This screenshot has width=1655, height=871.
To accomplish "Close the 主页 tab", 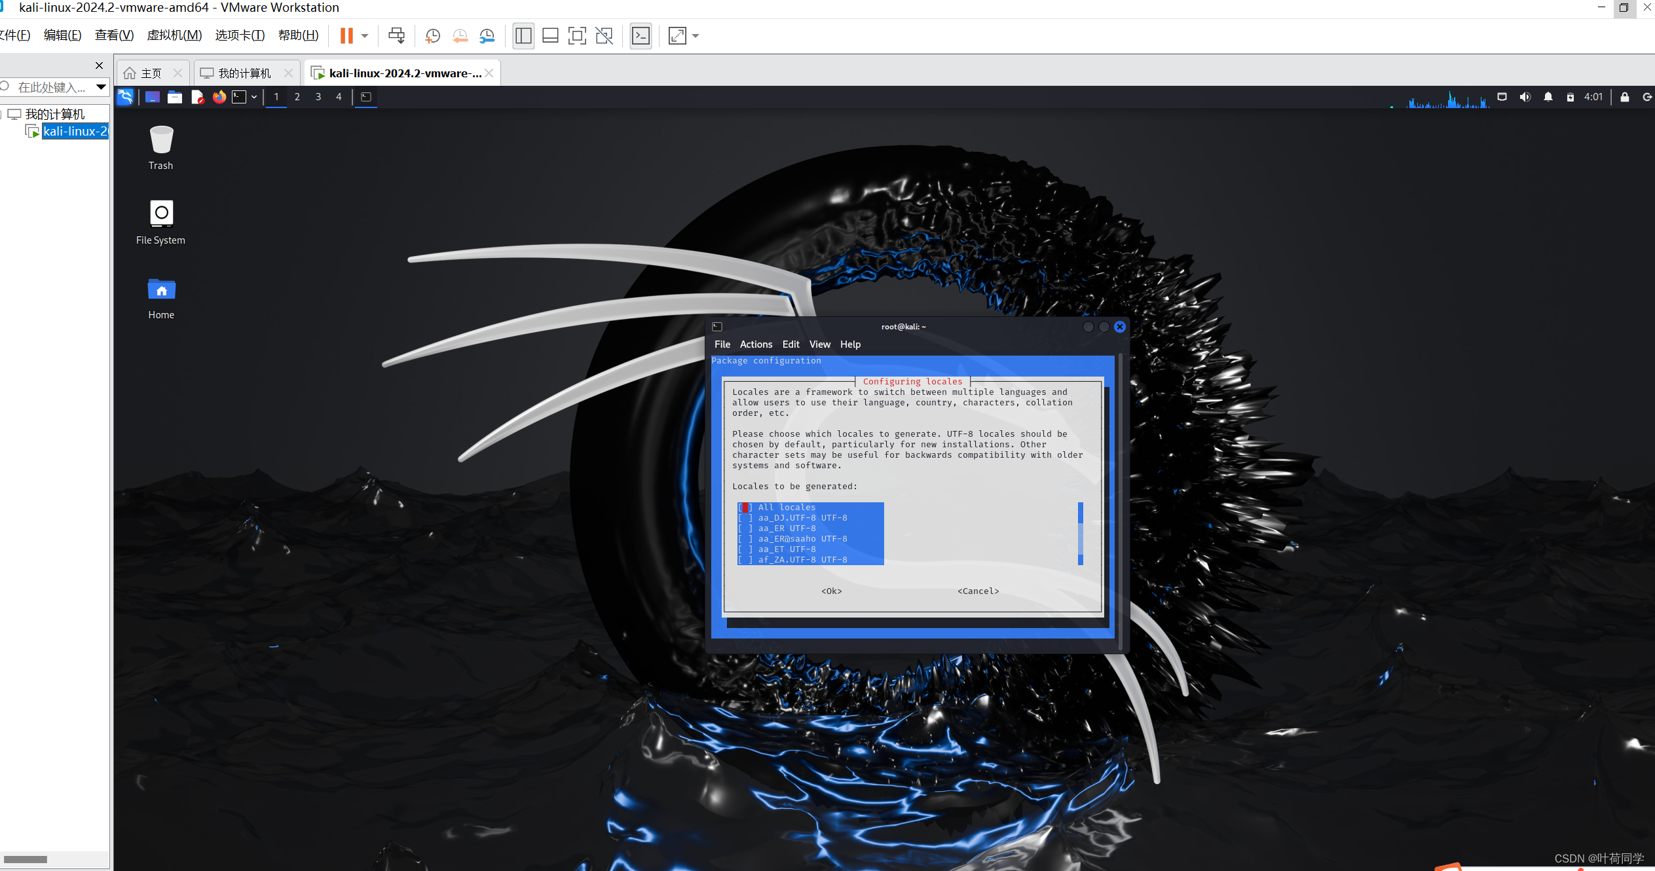I will coord(177,73).
